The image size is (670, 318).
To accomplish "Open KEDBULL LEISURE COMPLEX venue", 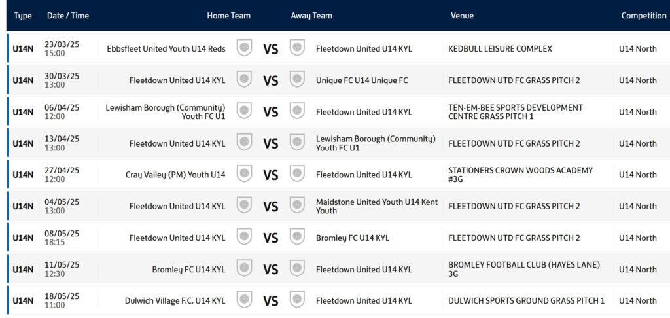I will click(x=500, y=48).
